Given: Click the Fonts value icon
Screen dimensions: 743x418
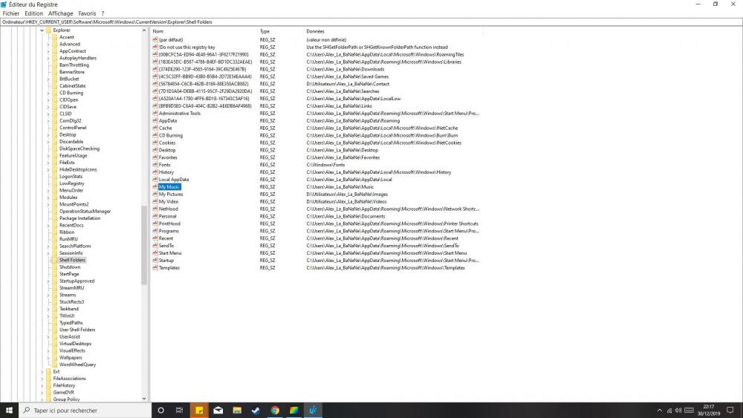Looking at the screenshot, I should [155, 165].
